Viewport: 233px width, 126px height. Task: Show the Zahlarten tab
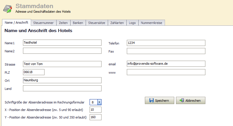pyautogui.click(x=117, y=23)
